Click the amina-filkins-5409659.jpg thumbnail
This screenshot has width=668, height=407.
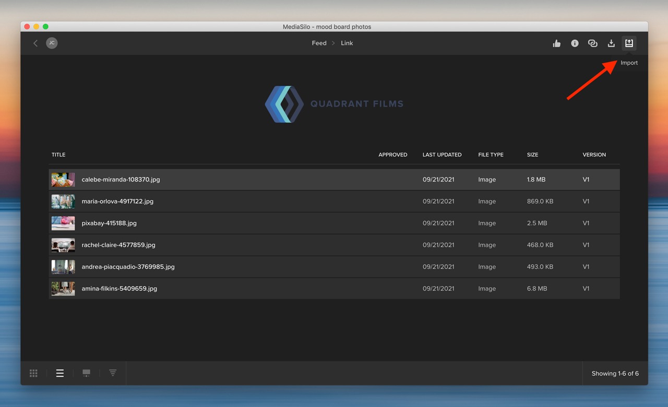(63, 289)
